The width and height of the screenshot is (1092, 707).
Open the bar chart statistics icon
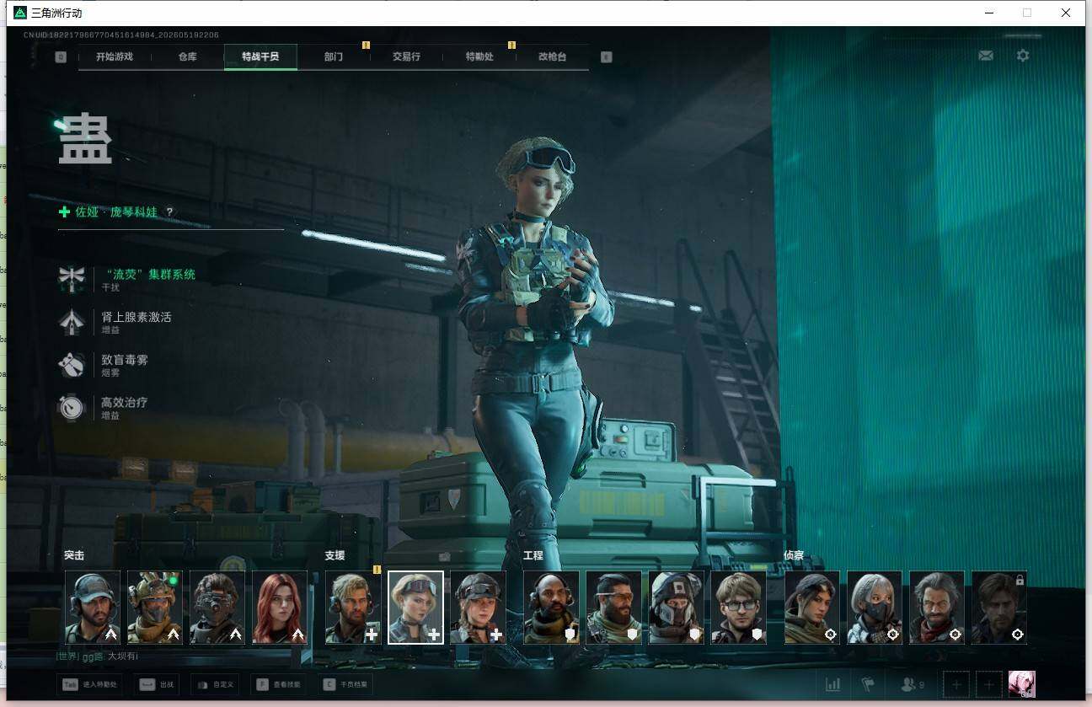click(832, 684)
